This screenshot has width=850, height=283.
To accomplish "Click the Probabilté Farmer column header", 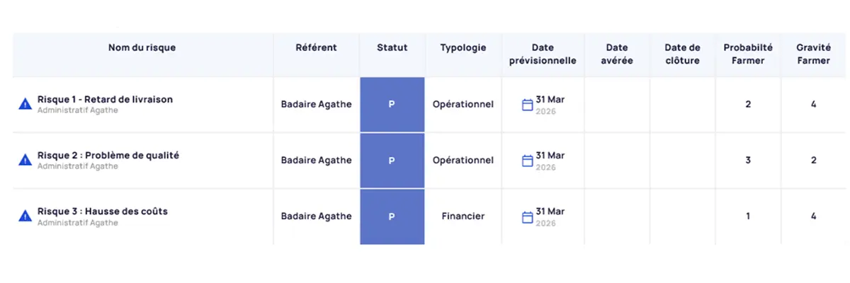I will click(x=748, y=54).
